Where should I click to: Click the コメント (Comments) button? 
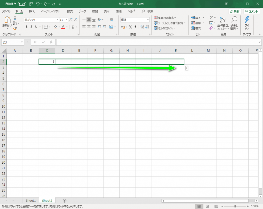coord(251,11)
